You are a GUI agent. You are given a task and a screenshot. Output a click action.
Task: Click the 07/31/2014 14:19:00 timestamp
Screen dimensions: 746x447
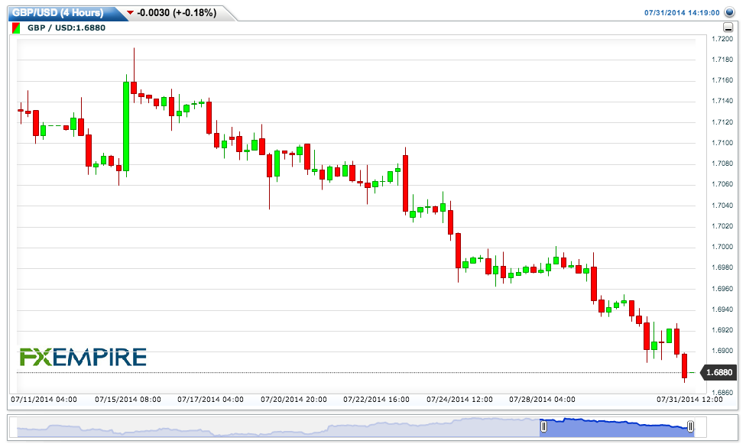(682, 13)
